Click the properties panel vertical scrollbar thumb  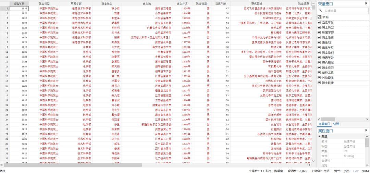click(367, 143)
